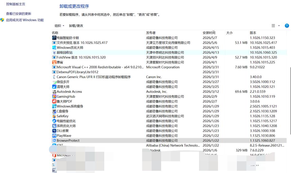The image size is (291, 173).
Task: Click the 微信多开 icon
Action: pos(54,82)
